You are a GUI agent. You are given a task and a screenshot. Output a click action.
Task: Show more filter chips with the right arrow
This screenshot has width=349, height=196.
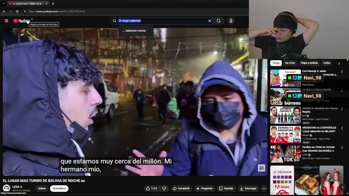(x=339, y=63)
